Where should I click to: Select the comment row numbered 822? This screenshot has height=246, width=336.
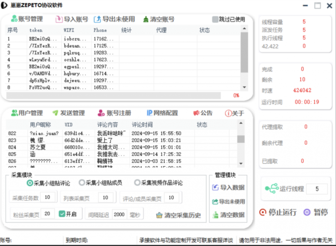pyautogui.click(x=122, y=133)
